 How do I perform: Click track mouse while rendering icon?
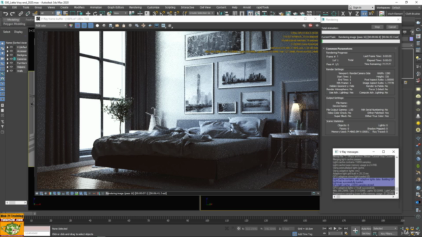144,26
